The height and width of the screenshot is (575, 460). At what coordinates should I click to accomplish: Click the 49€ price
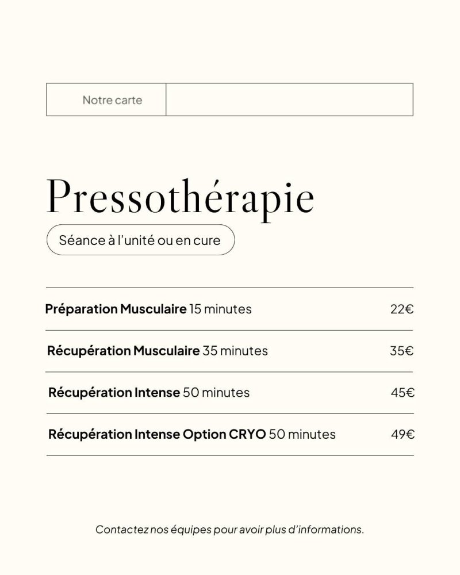[402, 435]
